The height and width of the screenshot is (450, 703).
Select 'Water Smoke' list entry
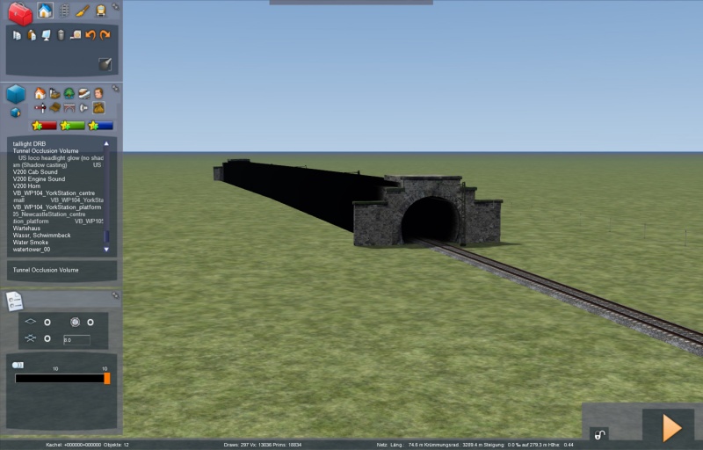coord(31,243)
